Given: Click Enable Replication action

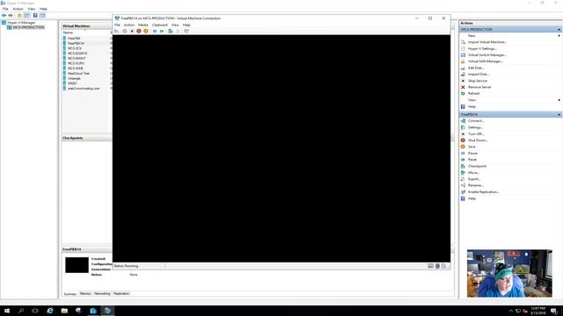Looking at the screenshot, I should (483, 192).
